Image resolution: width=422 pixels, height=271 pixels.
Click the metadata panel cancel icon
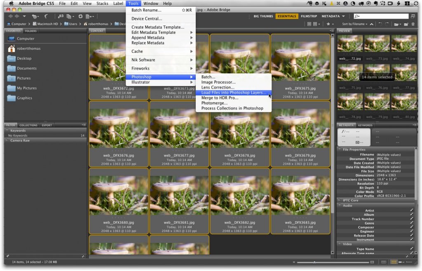[407, 257]
